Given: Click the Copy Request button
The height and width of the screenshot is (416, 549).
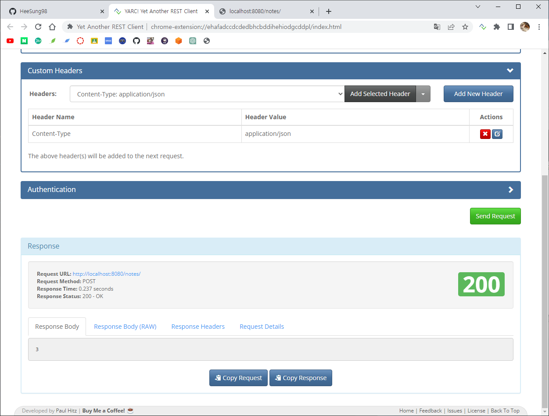Looking at the screenshot, I should point(238,378).
